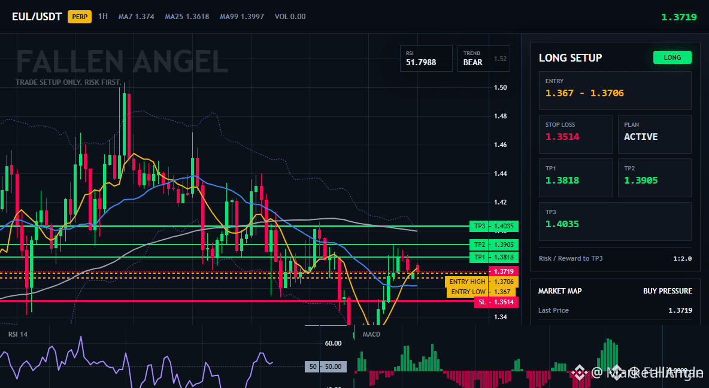
Task: Click the LONG SETUP panel heading
Action: click(x=570, y=58)
